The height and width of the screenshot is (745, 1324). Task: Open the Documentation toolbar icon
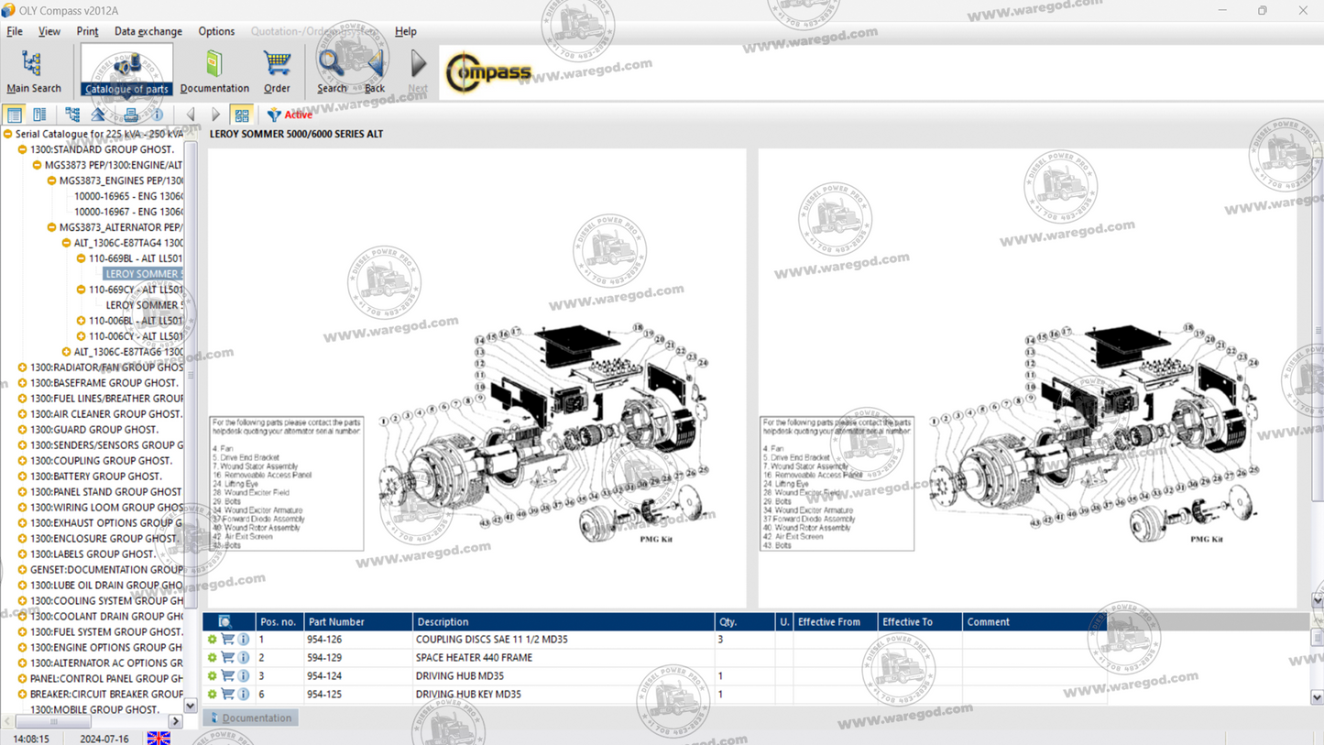coord(214,71)
